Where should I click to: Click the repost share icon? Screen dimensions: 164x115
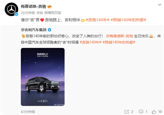(x=127, y=112)
